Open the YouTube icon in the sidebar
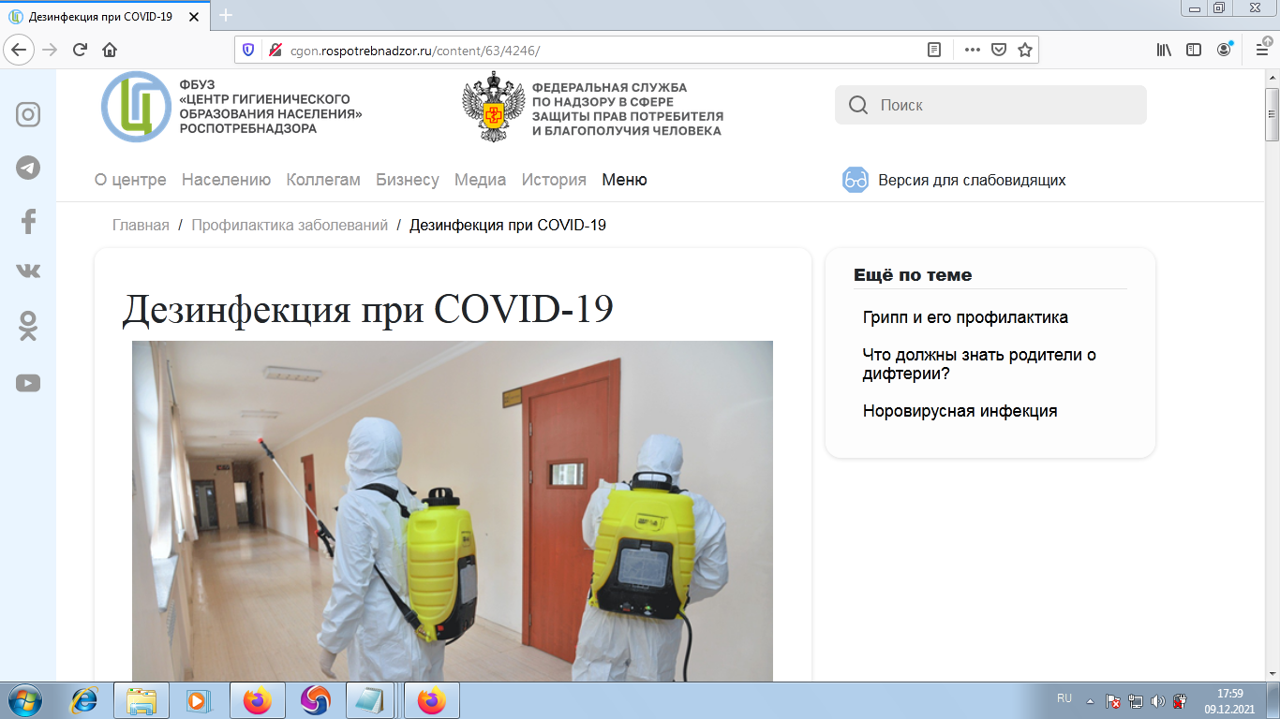Screen dimensions: 1280x719 click(28, 383)
